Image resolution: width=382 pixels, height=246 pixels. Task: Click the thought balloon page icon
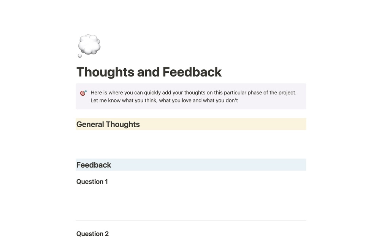pos(89,46)
